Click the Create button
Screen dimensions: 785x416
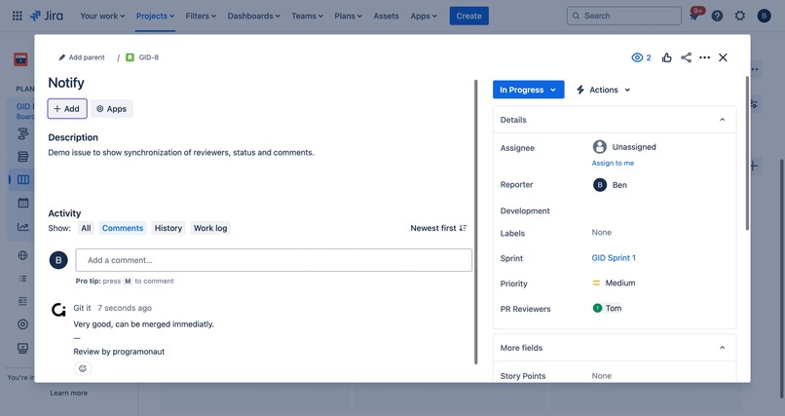point(469,16)
